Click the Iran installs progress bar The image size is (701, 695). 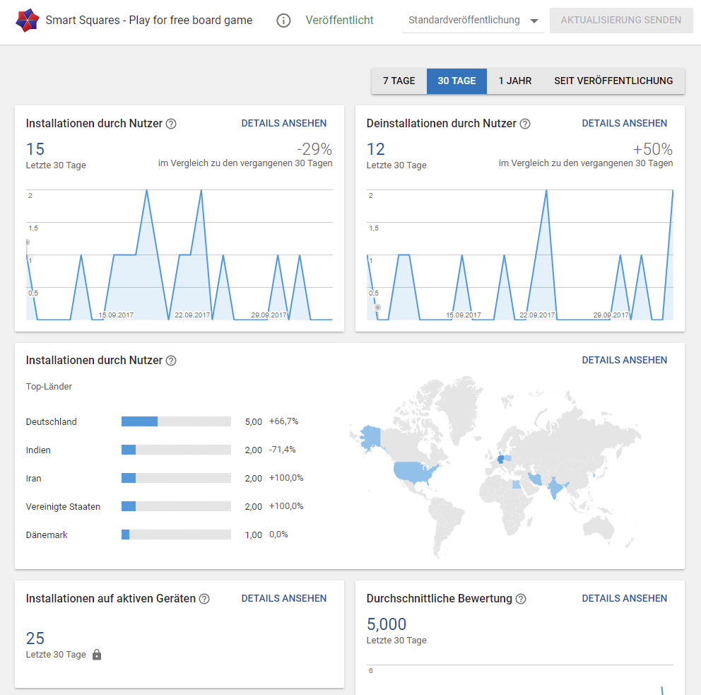(x=176, y=478)
